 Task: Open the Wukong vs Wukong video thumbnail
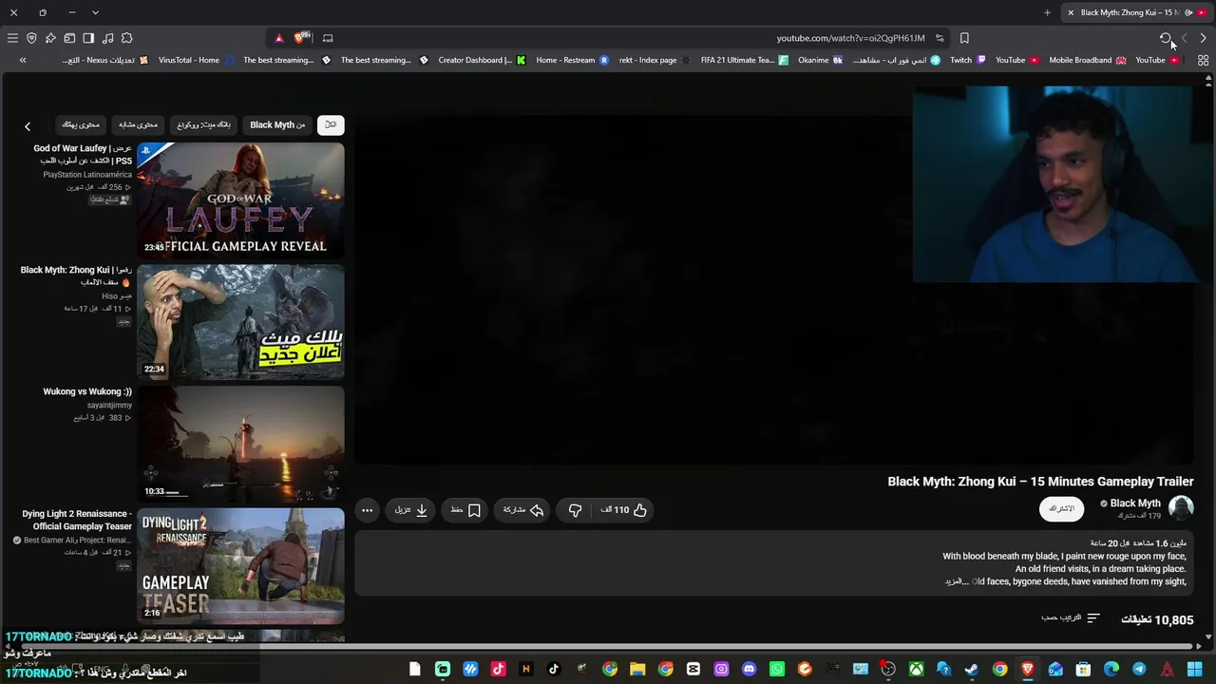pyautogui.click(x=240, y=444)
